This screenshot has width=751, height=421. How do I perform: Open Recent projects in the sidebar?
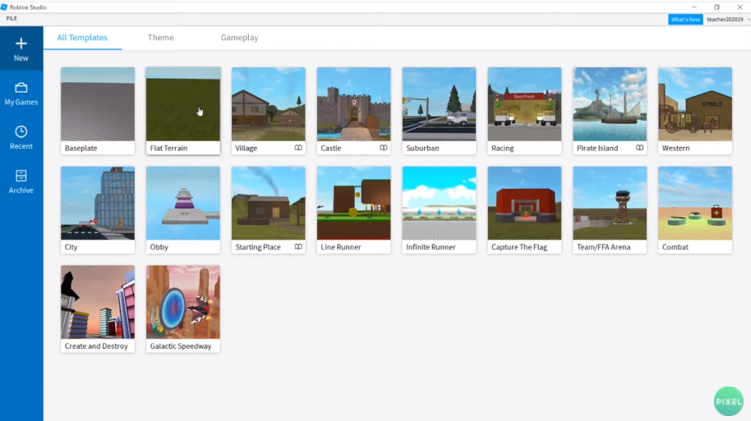[x=21, y=138]
